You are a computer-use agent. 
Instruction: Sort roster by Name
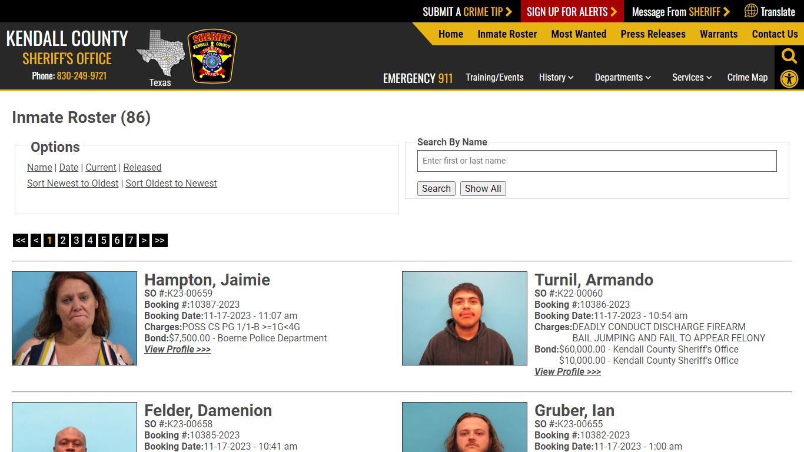pyautogui.click(x=39, y=167)
